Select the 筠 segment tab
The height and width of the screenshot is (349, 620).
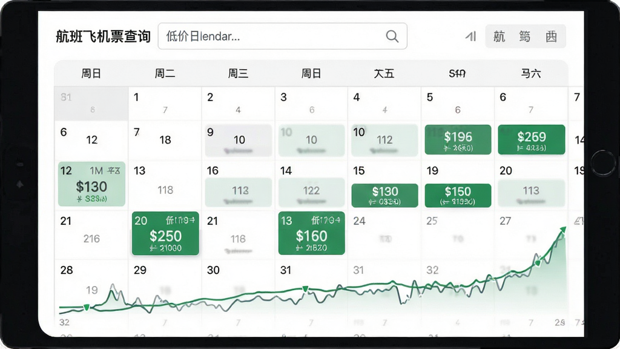coord(525,36)
